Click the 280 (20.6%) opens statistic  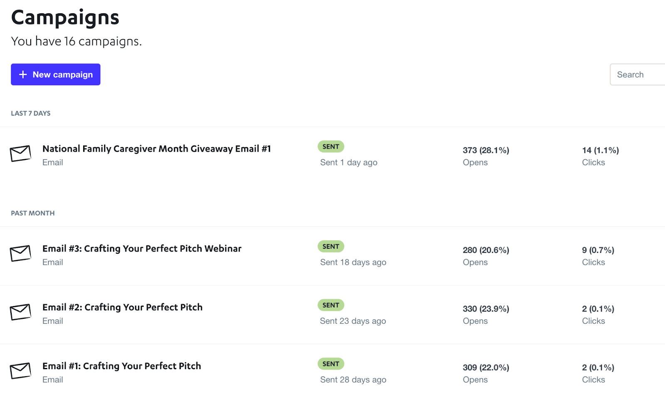[x=486, y=250]
